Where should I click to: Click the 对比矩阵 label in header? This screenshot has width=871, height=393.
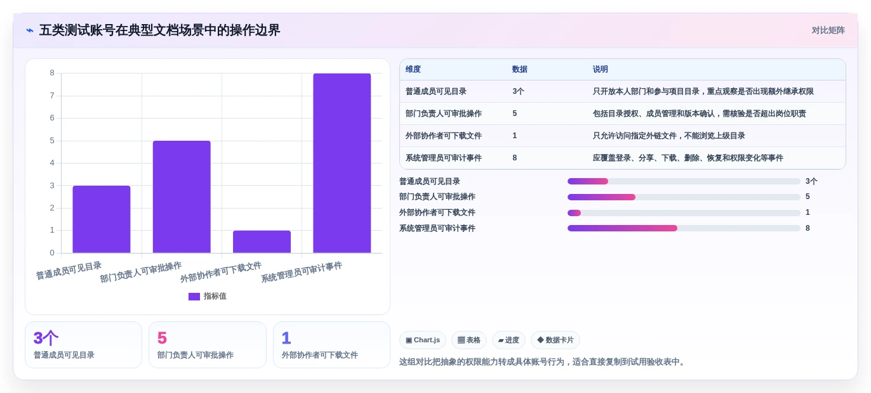(x=828, y=30)
